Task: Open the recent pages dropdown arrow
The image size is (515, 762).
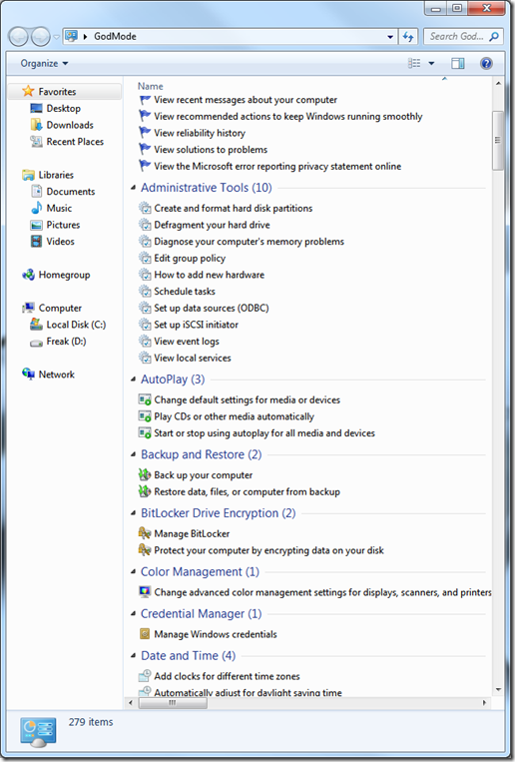Action: (56, 37)
